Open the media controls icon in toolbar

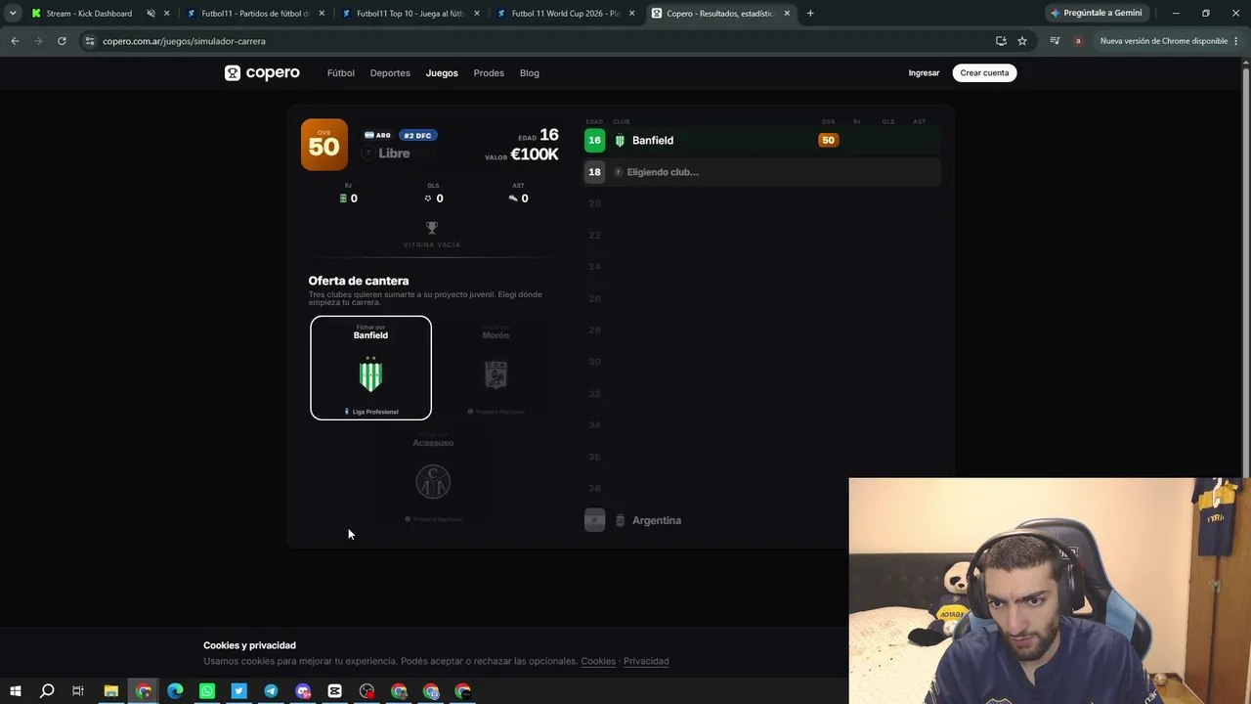(x=1055, y=41)
